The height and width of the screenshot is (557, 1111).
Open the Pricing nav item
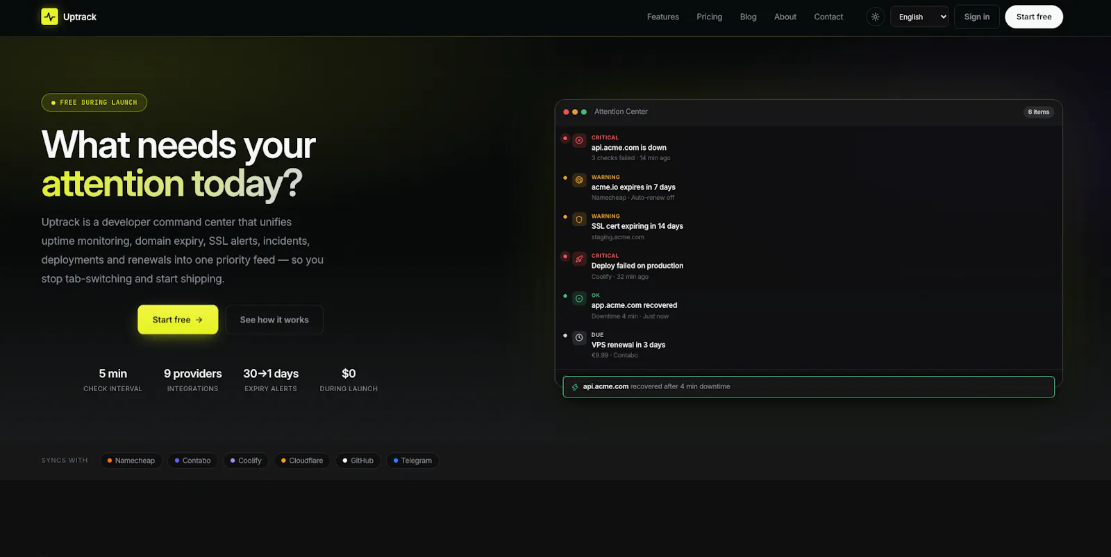[x=709, y=17]
